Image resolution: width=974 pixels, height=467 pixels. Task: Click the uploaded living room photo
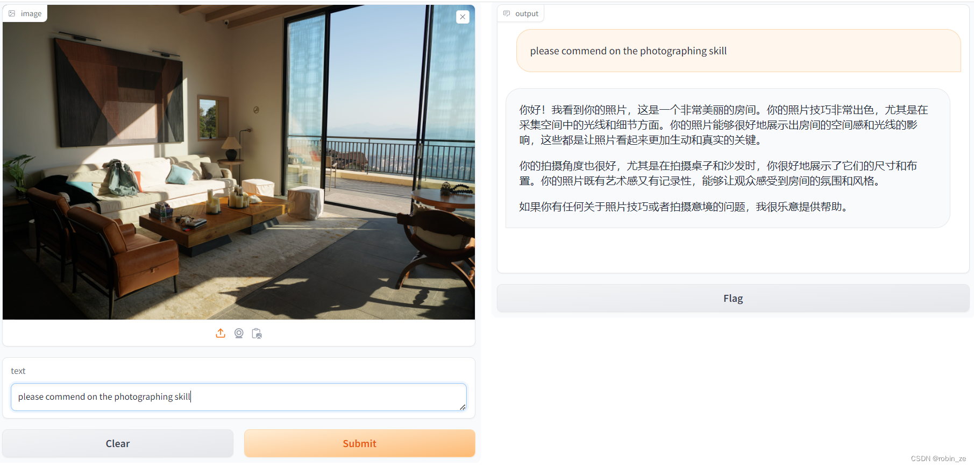tap(239, 162)
